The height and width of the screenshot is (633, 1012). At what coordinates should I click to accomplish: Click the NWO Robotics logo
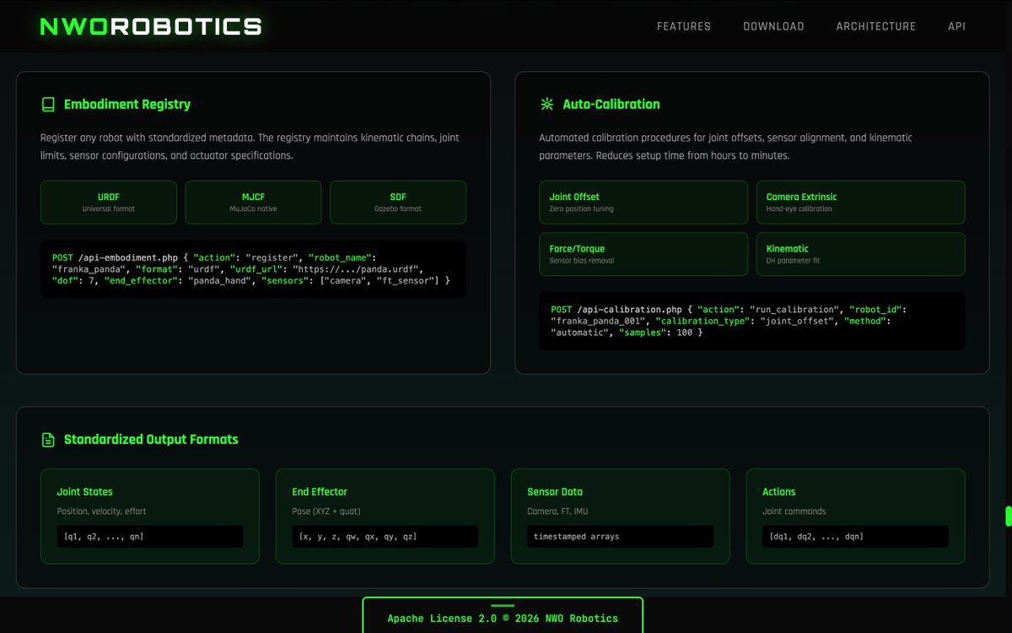coord(151,26)
